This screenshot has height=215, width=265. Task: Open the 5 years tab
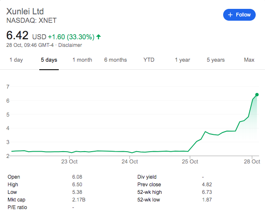216,60
